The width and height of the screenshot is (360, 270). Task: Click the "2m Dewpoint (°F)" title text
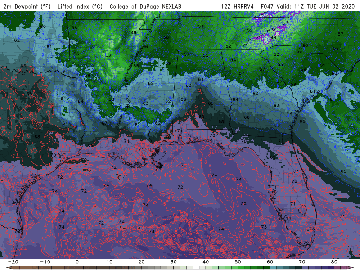click(27, 7)
